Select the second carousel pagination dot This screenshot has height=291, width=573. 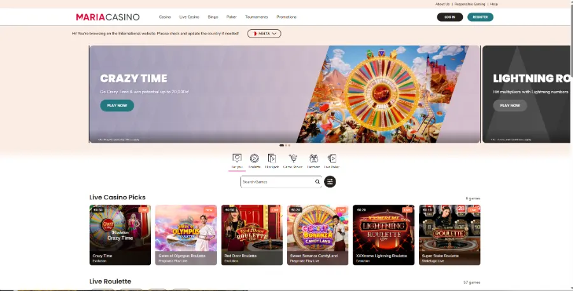[x=286, y=145]
